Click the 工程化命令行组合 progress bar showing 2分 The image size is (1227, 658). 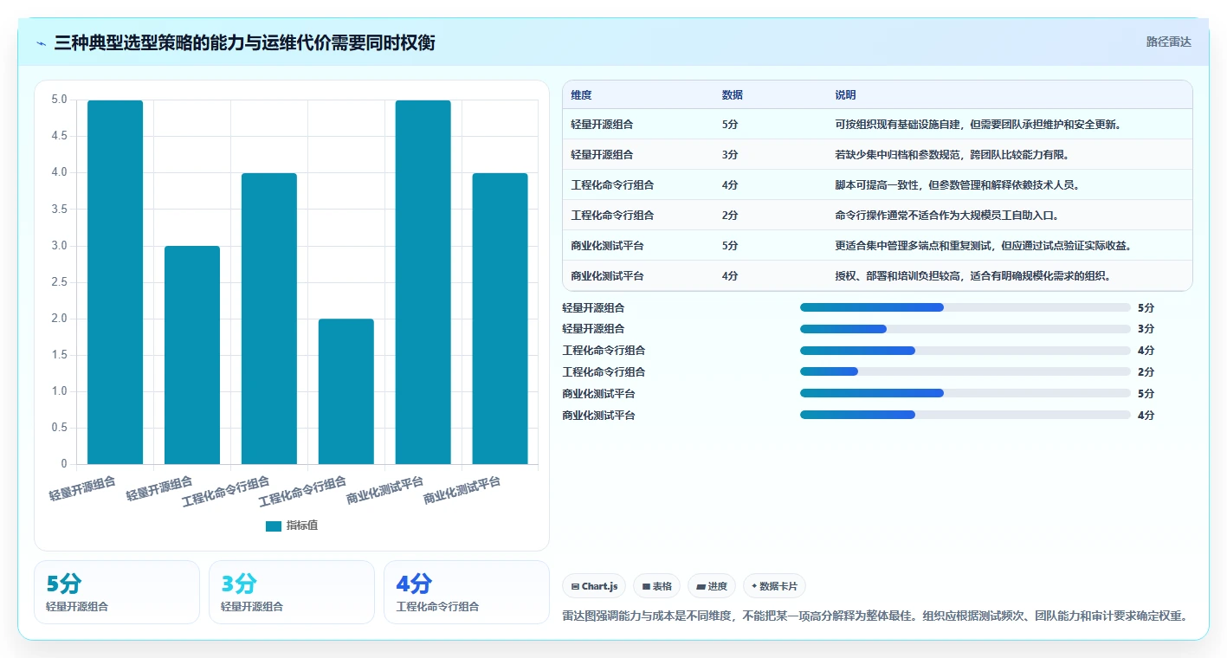965,371
